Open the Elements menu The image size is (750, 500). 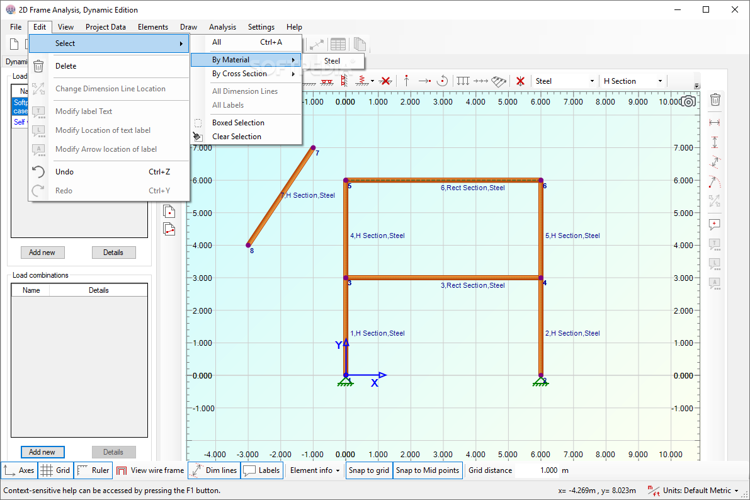tap(153, 27)
